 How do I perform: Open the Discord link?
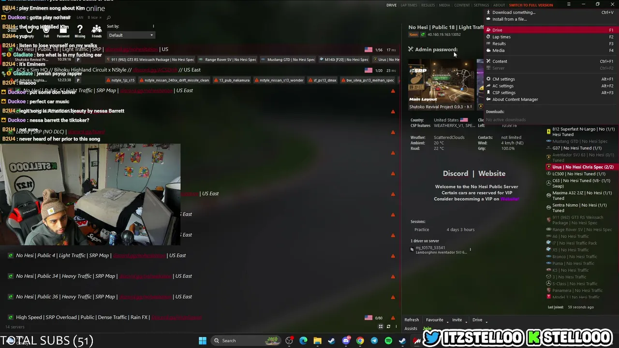tap(456, 174)
